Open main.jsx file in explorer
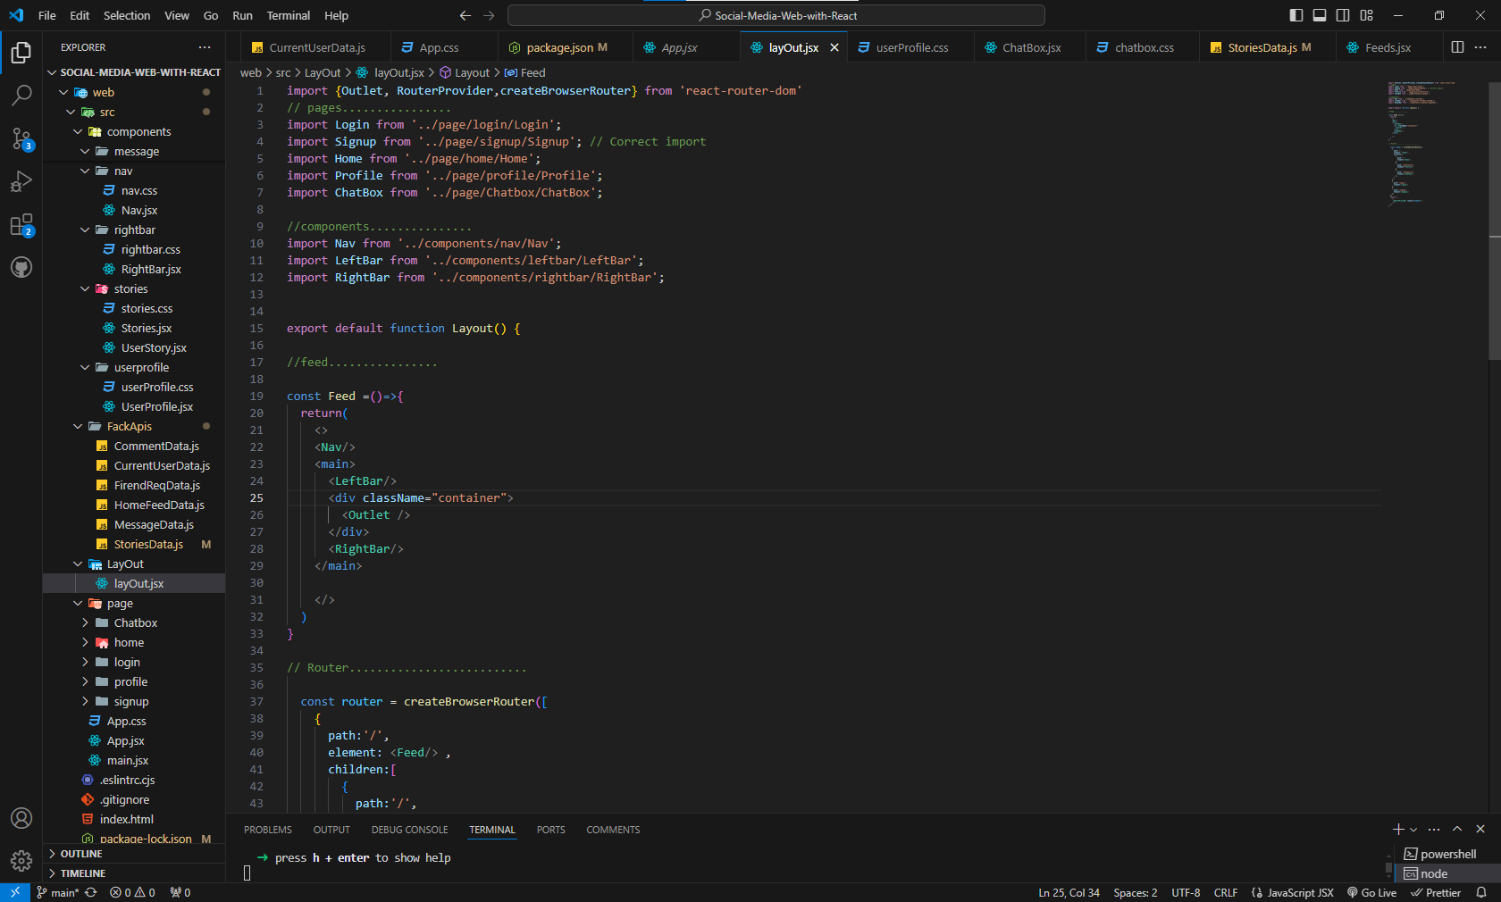Screen dimensions: 1501x902 [128, 760]
